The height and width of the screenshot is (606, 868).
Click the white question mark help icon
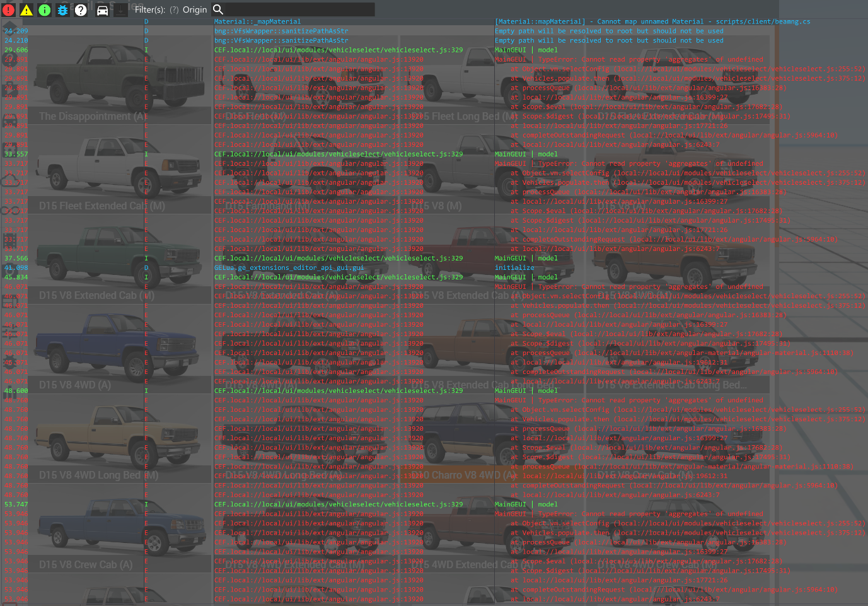click(x=81, y=10)
